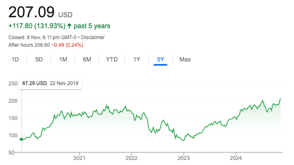Viewport: 294px width, 165px height.
Task: Click the 2021 x-axis label
Action: (79, 158)
